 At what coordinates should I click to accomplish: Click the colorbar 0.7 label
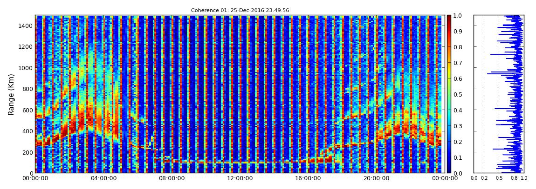coord(457,63)
